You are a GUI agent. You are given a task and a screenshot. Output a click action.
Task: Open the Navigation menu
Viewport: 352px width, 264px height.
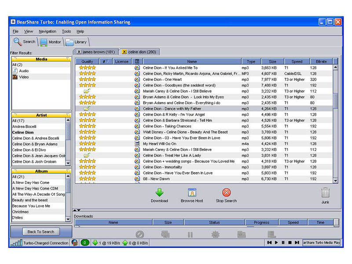coord(48,31)
